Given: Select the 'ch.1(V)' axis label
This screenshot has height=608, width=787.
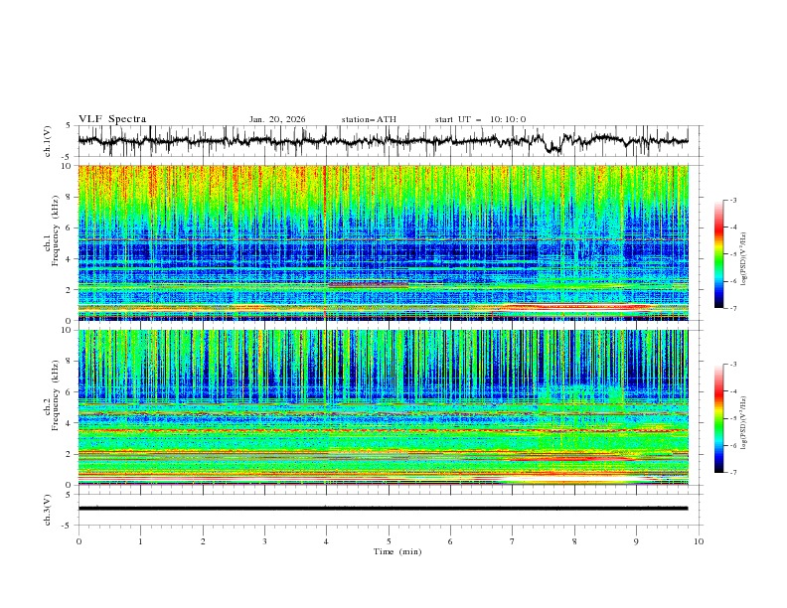Looking at the screenshot, I should tap(48, 141).
